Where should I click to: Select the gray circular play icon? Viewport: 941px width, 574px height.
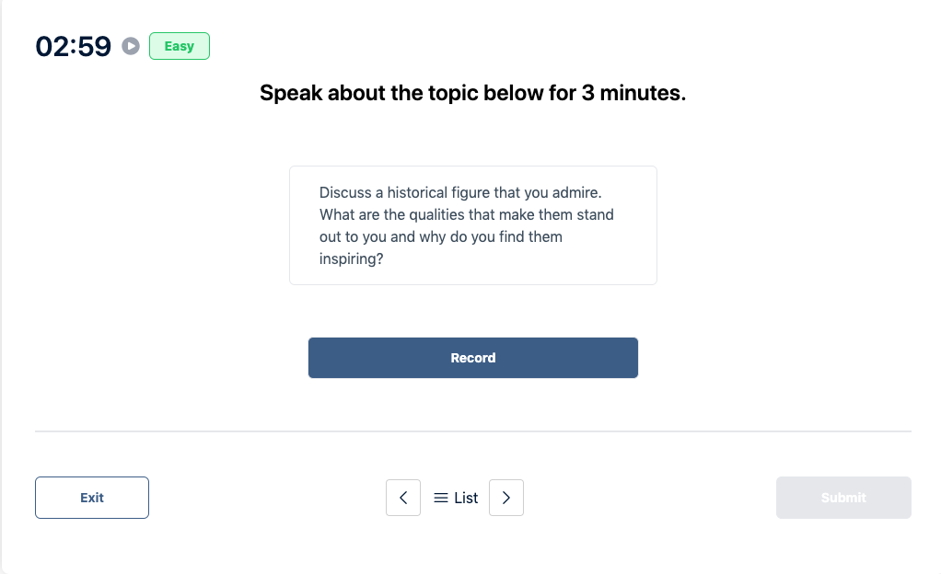pyautogui.click(x=130, y=45)
